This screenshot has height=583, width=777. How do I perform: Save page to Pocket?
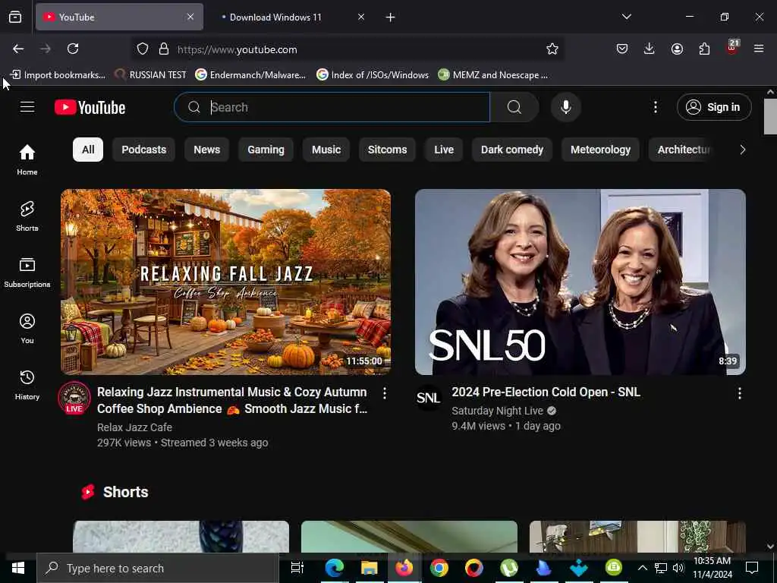click(x=622, y=49)
